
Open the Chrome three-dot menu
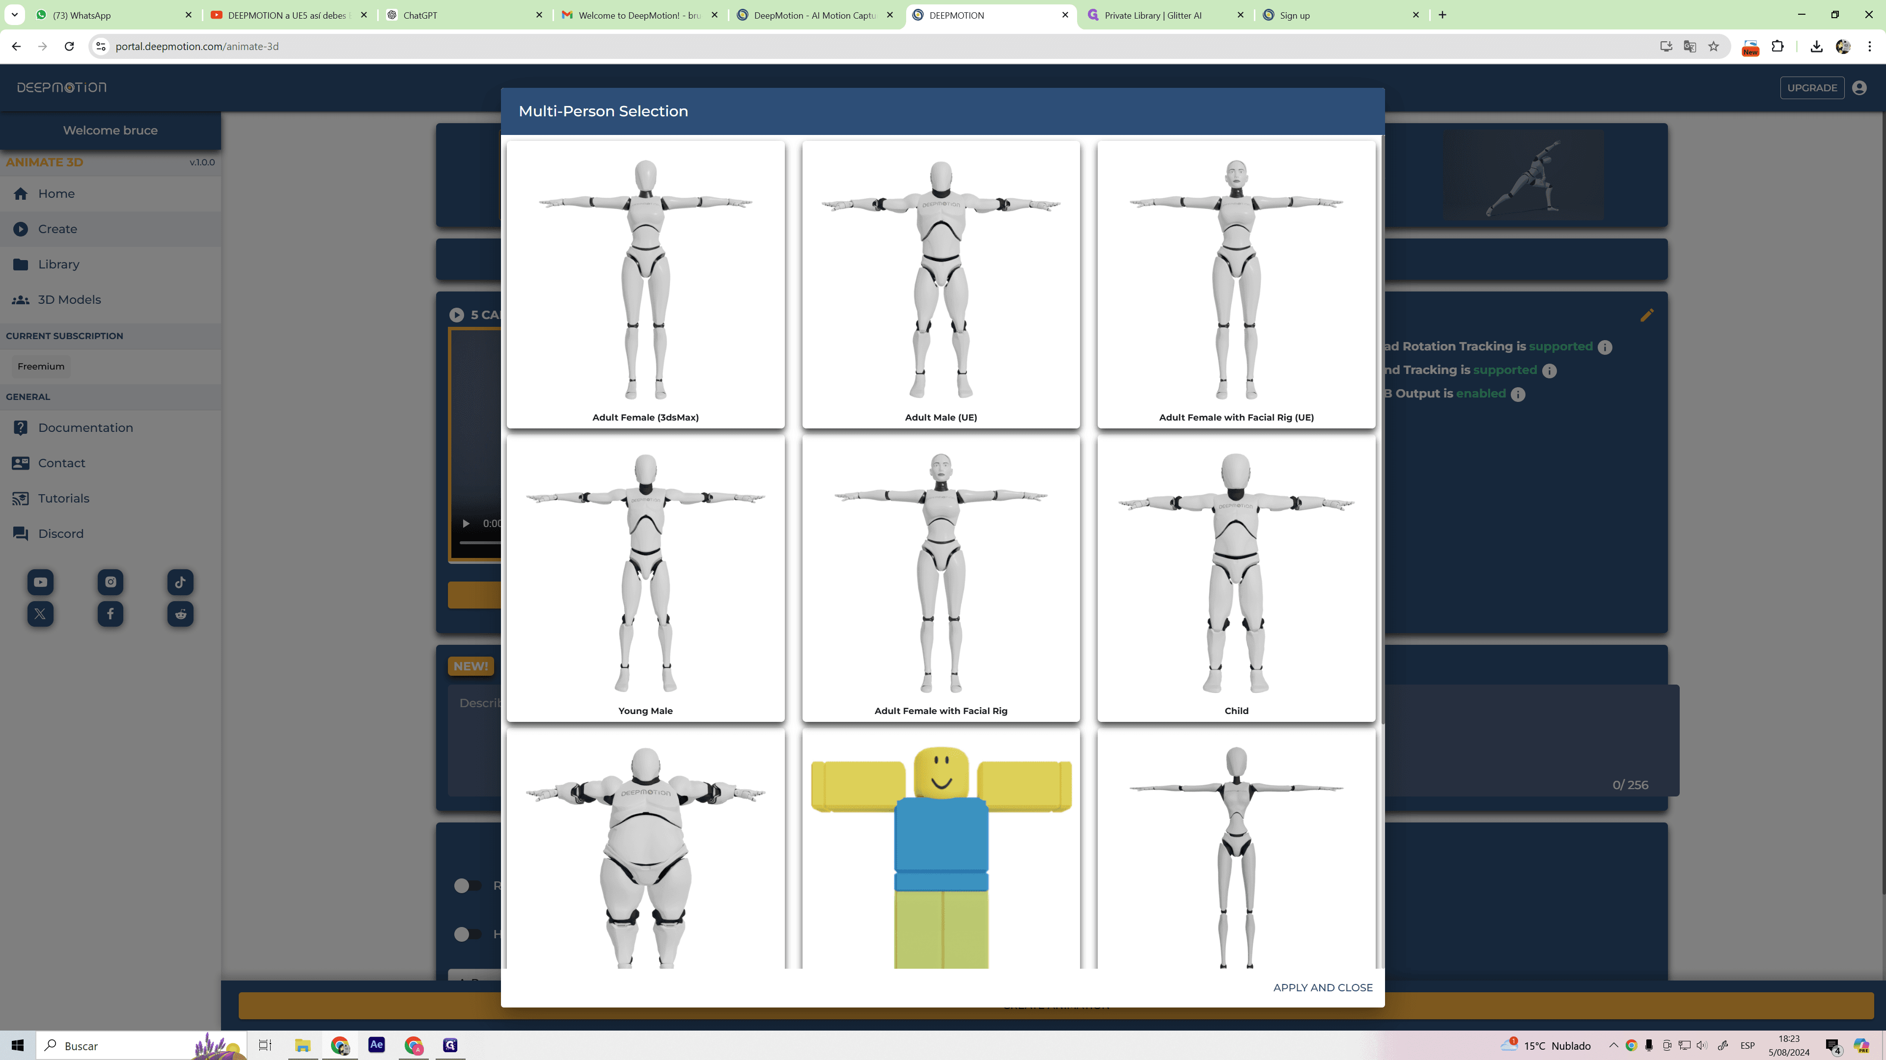1869,47
